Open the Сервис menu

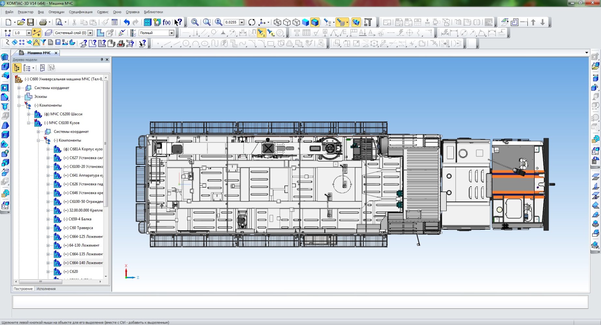click(x=103, y=12)
